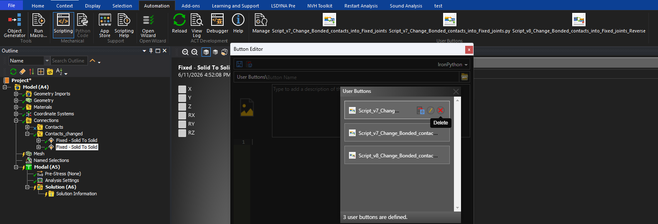The height and width of the screenshot is (224, 658).
Task: Open the File menu
Action: 12,5
